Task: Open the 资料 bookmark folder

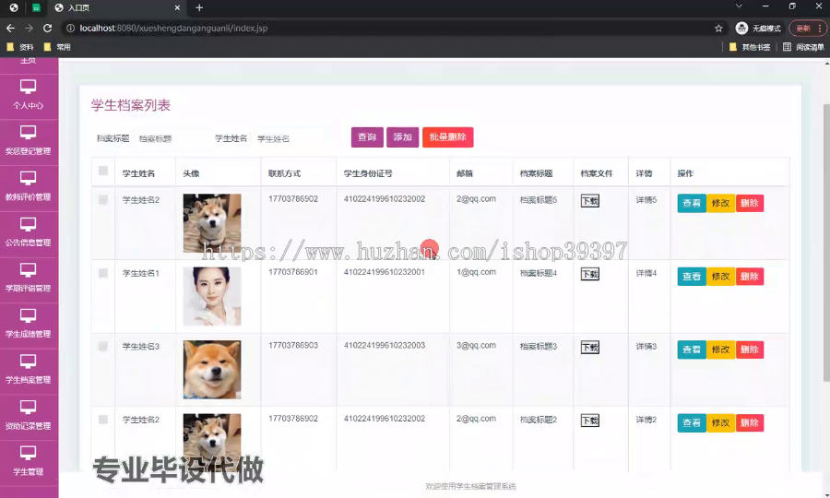Action: (20, 47)
